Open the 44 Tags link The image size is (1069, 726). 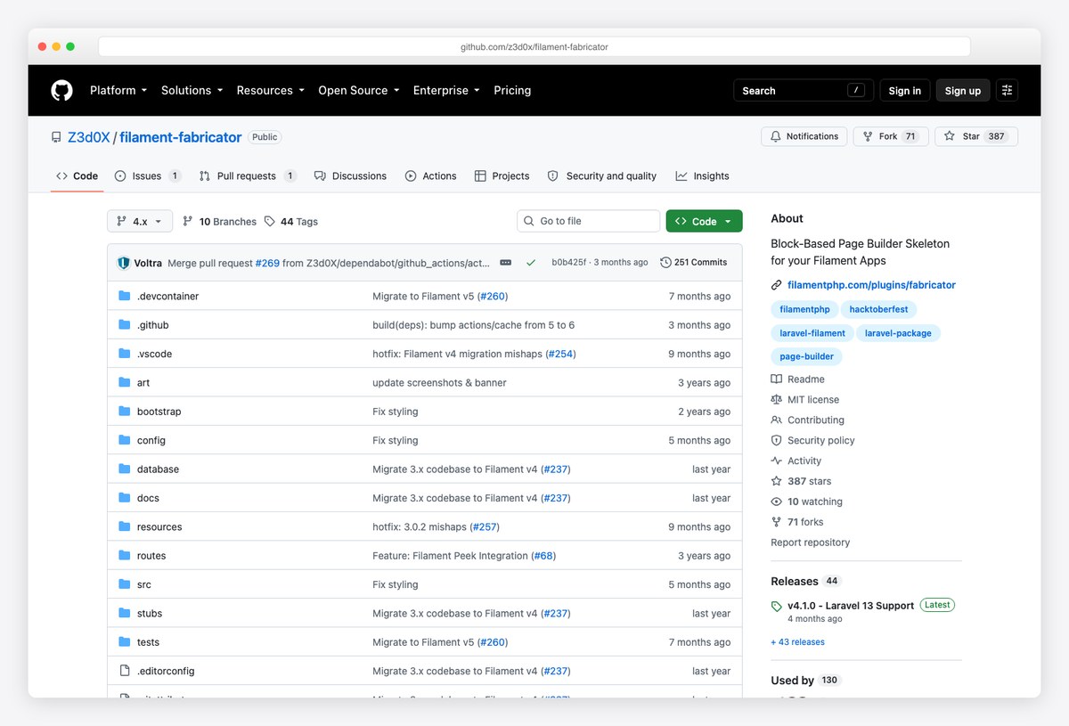coord(291,222)
